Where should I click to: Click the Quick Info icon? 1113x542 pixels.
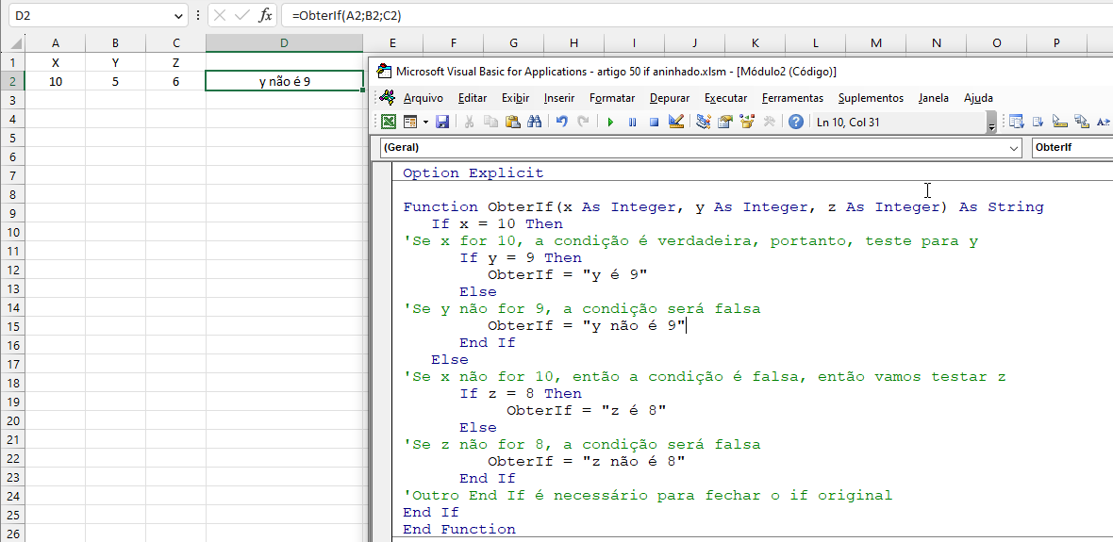pos(1060,122)
